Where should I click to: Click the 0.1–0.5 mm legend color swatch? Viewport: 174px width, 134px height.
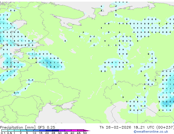tap(5, 130)
